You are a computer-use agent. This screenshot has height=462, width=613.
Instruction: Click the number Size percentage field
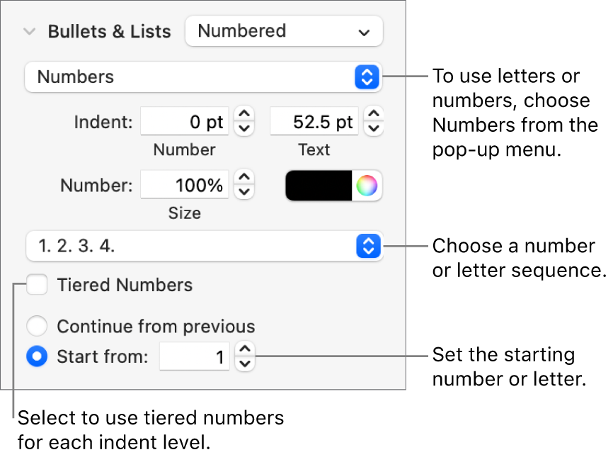185,186
